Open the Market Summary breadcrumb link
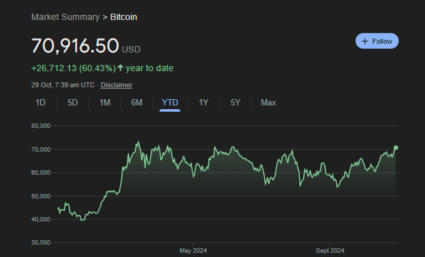The height and width of the screenshot is (257, 425). tap(65, 17)
